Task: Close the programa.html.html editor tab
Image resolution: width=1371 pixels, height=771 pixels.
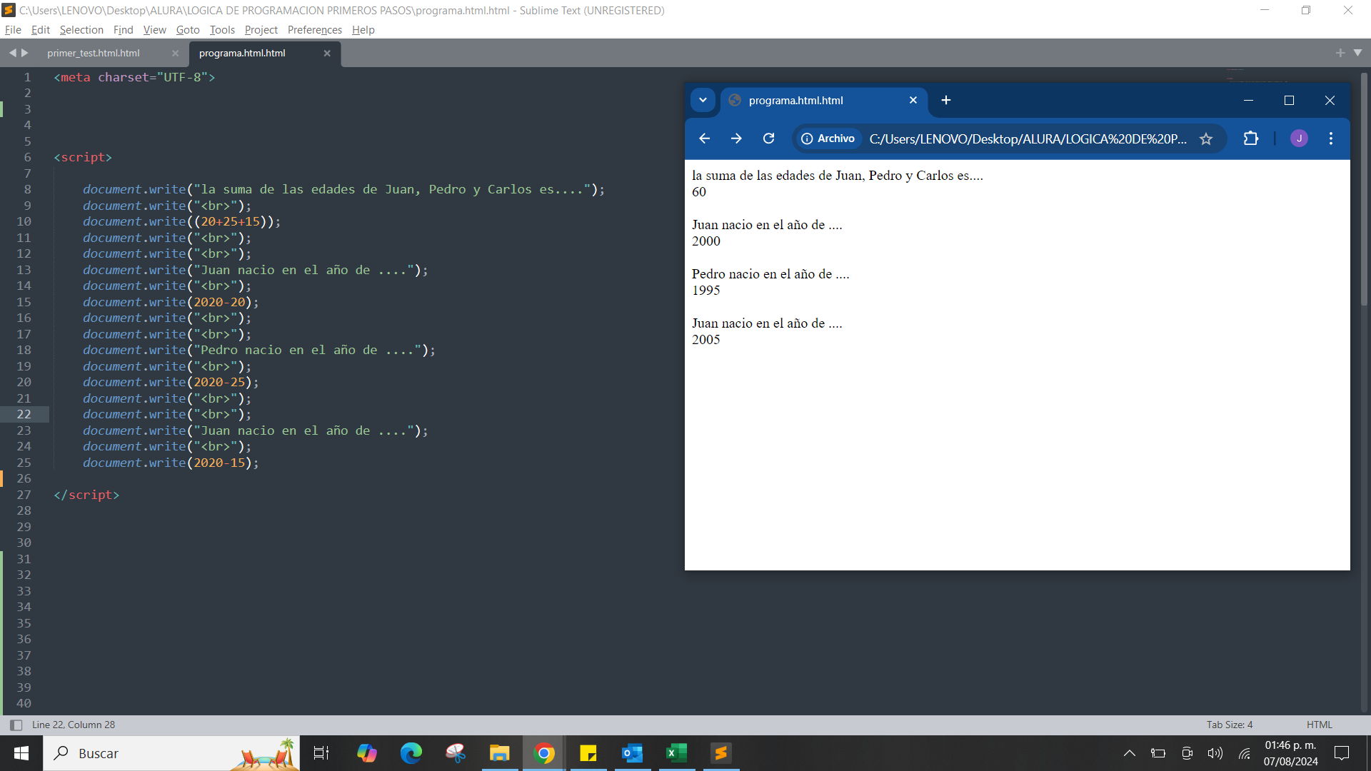Action: click(327, 54)
